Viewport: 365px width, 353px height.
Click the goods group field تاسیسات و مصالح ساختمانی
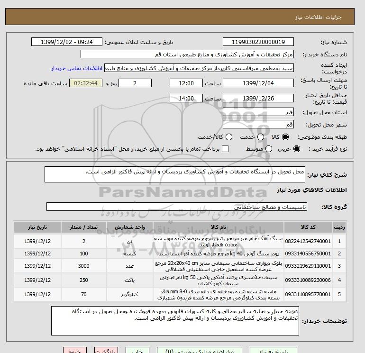[177, 207]
